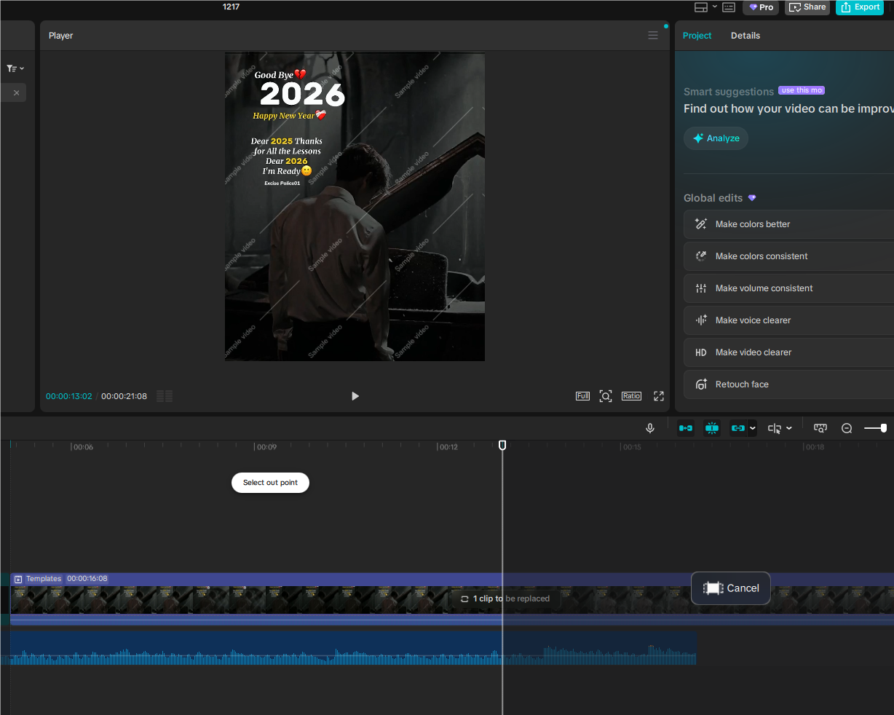Image resolution: width=894 pixels, height=715 pixels.
Task: Click the Analyze smart suggestions button
Action: [716, 138]
